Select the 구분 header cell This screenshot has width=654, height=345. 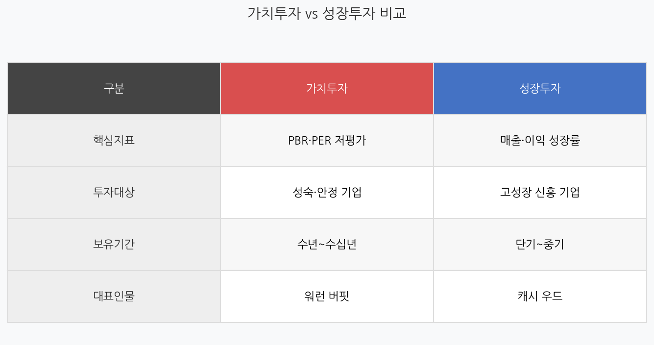coord(114,89)
